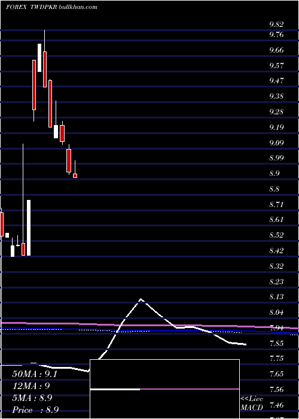Click the <<Live label
Viewport: 299px width, 419px height.
pyautogui.click(x=252, y=399)
